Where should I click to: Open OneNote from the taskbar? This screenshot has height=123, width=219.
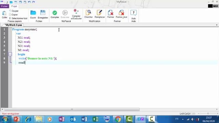(62, 119)
